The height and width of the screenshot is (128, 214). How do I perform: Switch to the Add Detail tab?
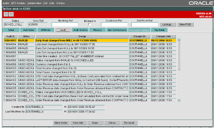pos(28,30)
